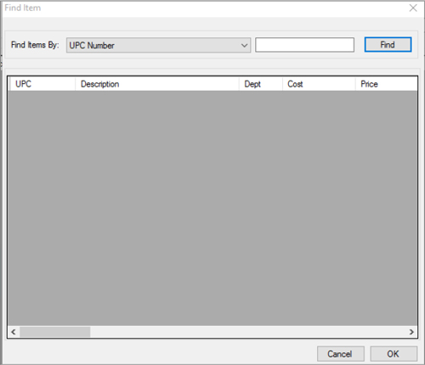Sort by the UPC column header
Screen dimensions: 425x365
[x=42, y=84]
